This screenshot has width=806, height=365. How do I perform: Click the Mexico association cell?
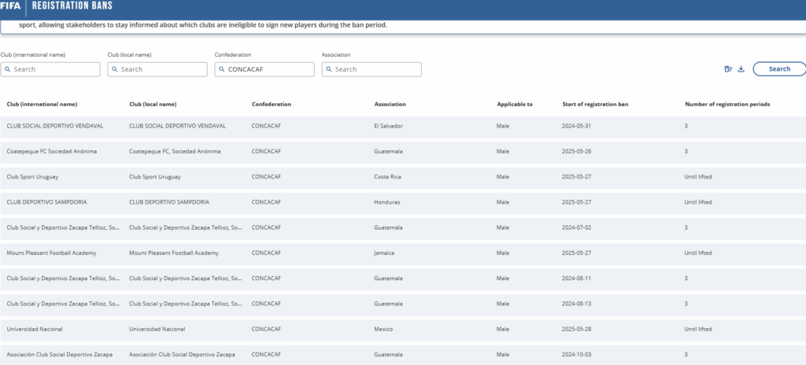coord(383,329)
